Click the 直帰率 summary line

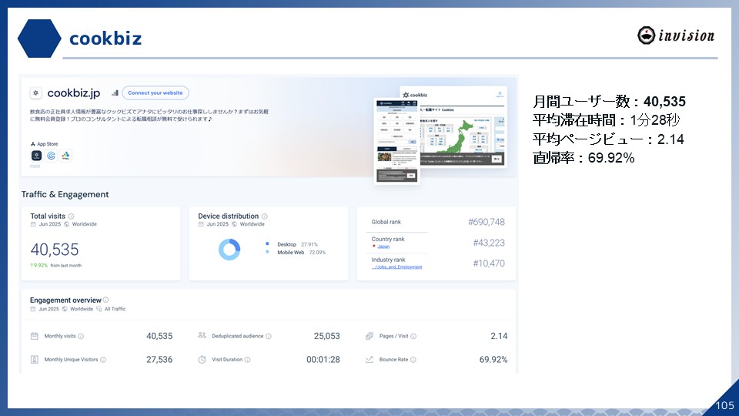pyautogui.click(x=584, y=157)
